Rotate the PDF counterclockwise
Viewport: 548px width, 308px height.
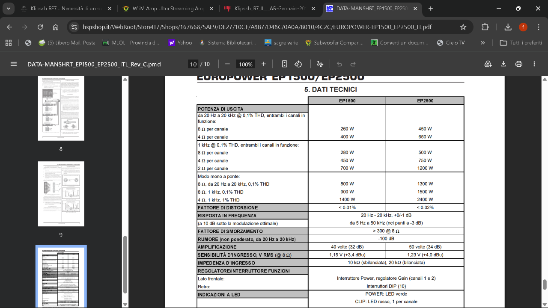click(x=298, y=64)
